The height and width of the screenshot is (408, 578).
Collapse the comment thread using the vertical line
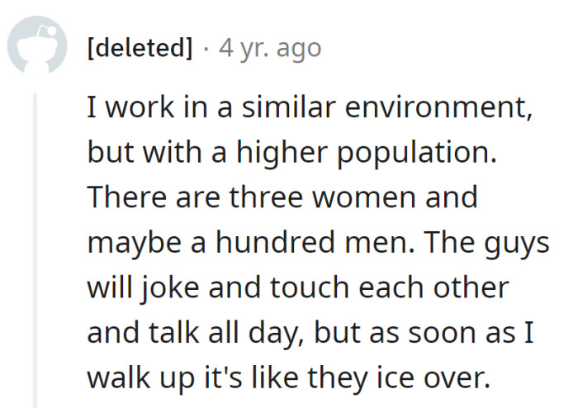point(36,248)
